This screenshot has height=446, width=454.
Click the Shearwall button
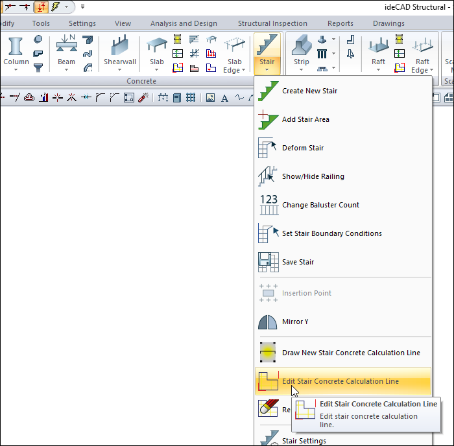point(120,53)
